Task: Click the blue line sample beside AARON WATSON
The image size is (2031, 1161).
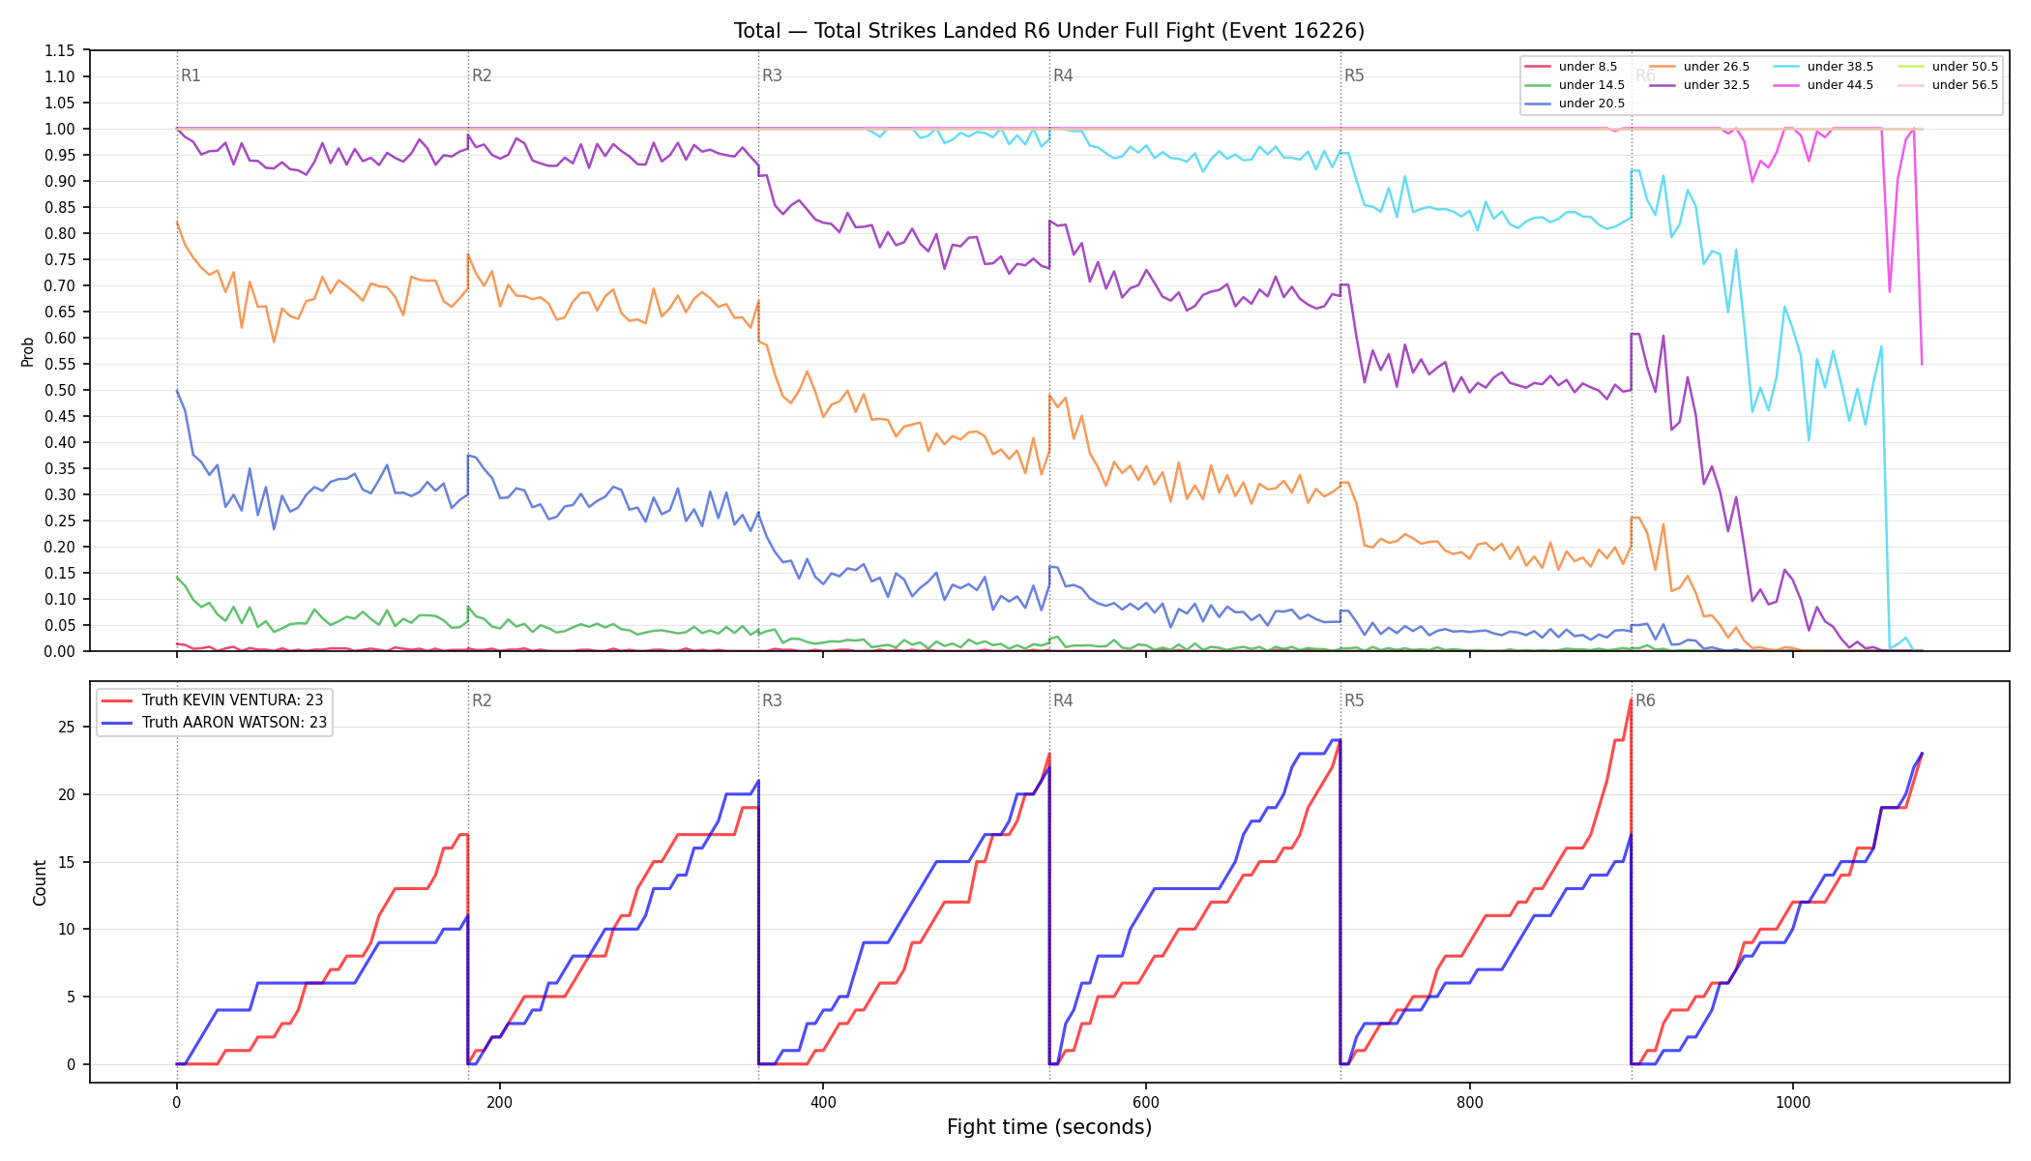Action: coord(118,723)
